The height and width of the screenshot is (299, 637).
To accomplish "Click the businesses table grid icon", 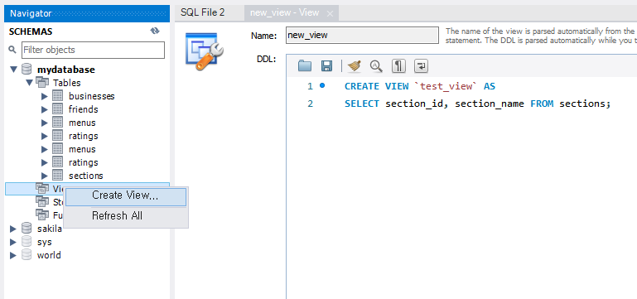I will (58, 96).
